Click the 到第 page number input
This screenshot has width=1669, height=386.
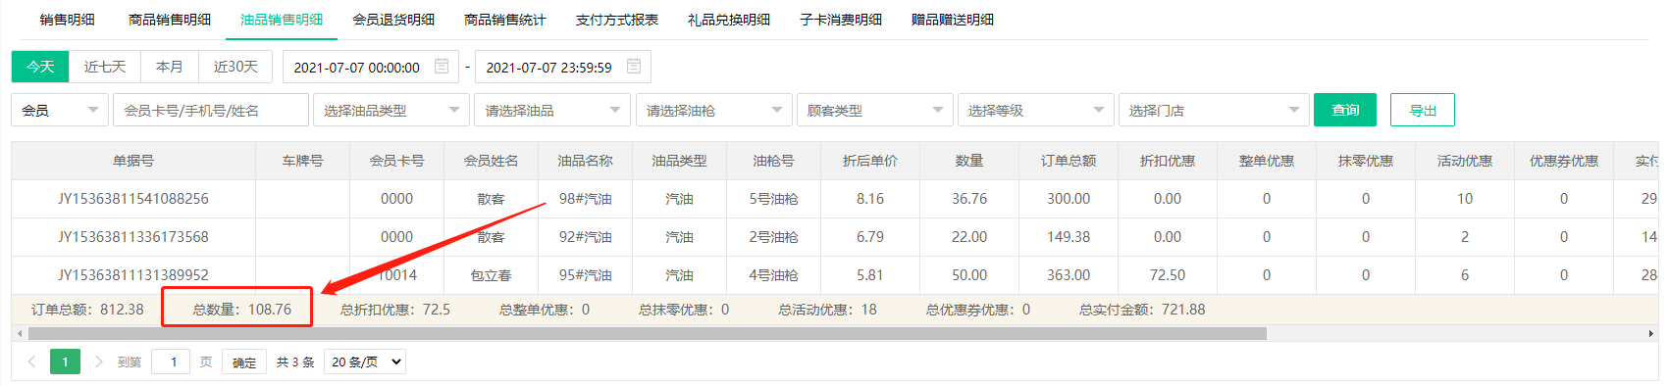171,362
